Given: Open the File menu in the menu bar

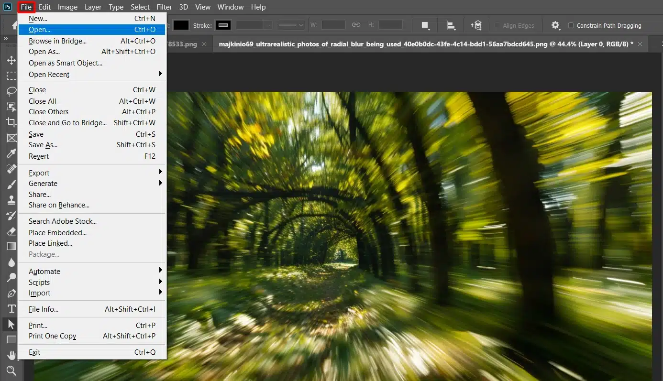Looking at the screenshot, I should pos(26,7).
